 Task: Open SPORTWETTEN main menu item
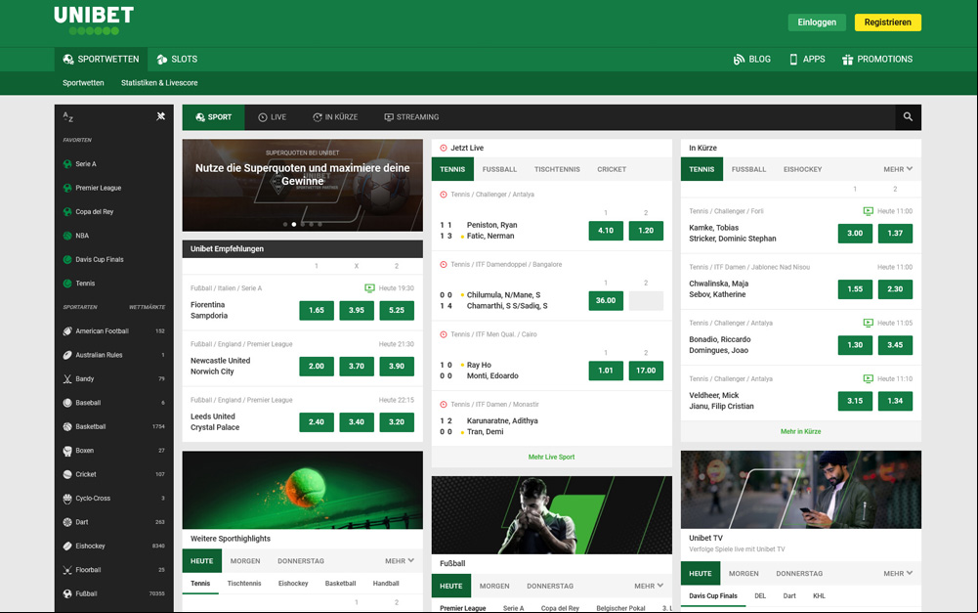(x=101, y=60)
